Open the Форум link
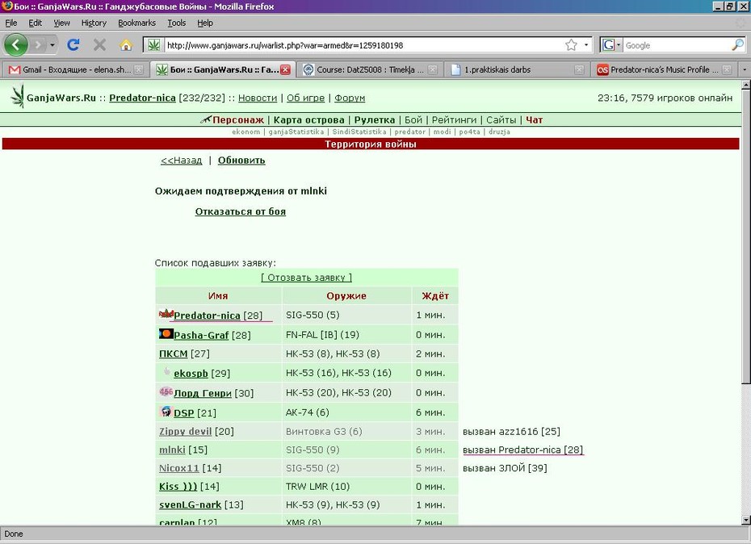Viewport: 751px width, 544px height. pos(350,98)
